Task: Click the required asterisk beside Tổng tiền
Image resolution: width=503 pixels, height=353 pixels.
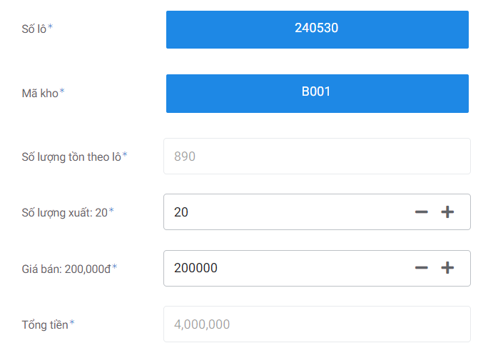Action: pos(72,323)
